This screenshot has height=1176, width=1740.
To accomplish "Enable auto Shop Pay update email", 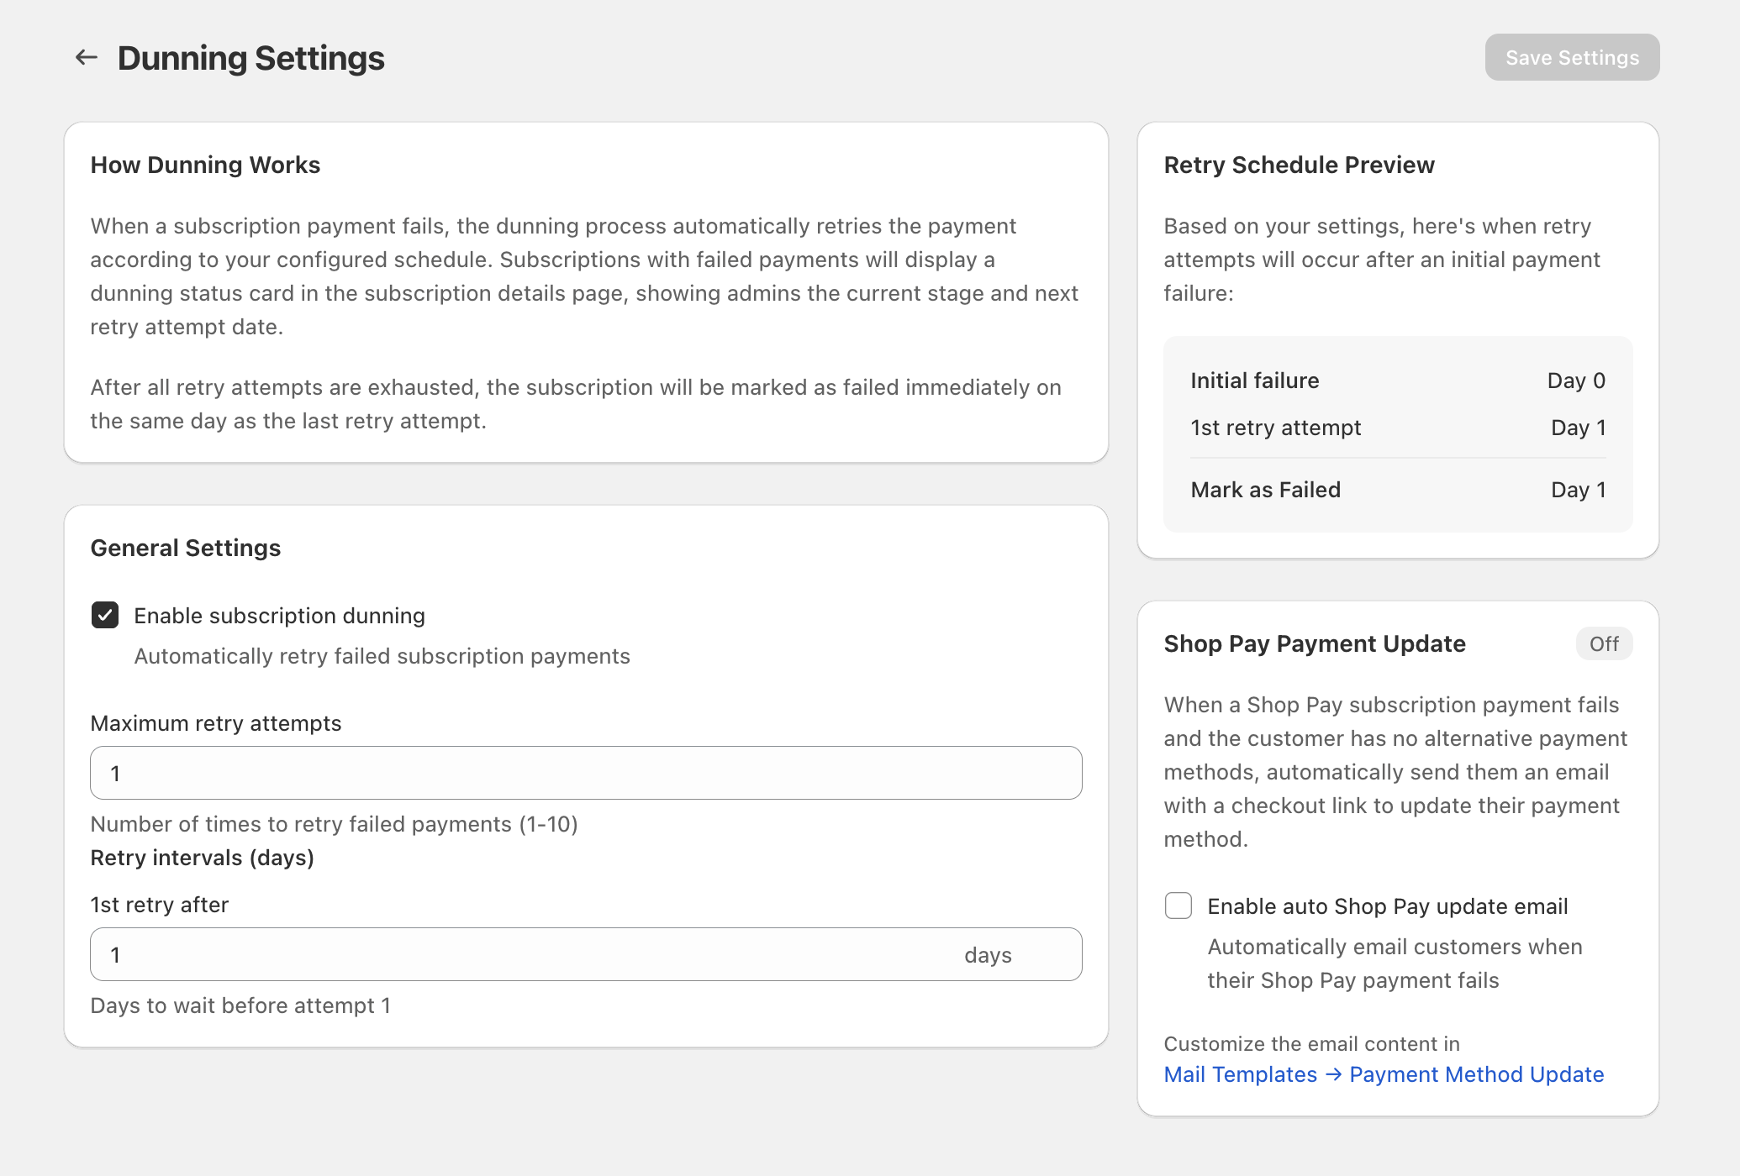I will point(1178,906).
